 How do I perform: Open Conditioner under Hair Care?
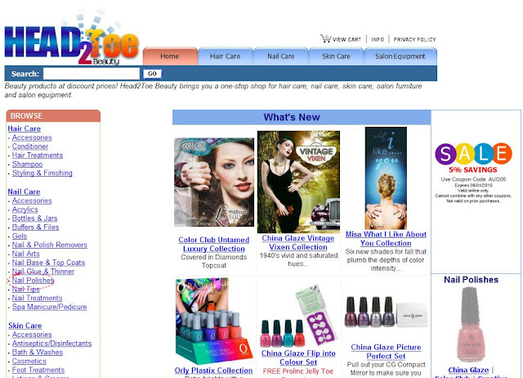click(x=30, y=146)
